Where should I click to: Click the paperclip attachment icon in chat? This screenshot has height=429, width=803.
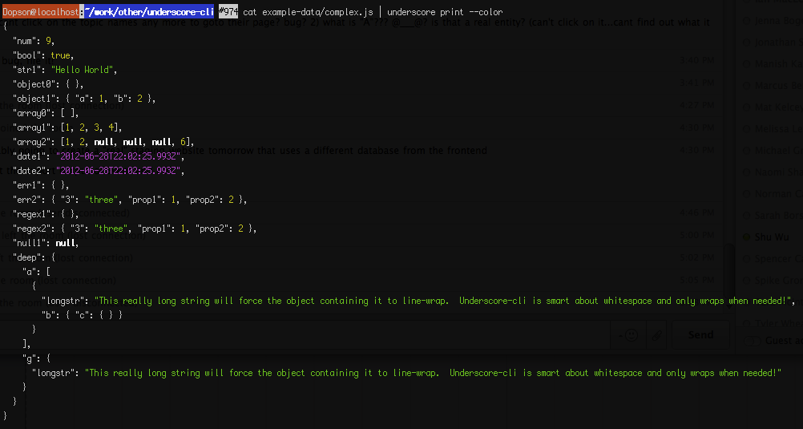pos(656,335)
